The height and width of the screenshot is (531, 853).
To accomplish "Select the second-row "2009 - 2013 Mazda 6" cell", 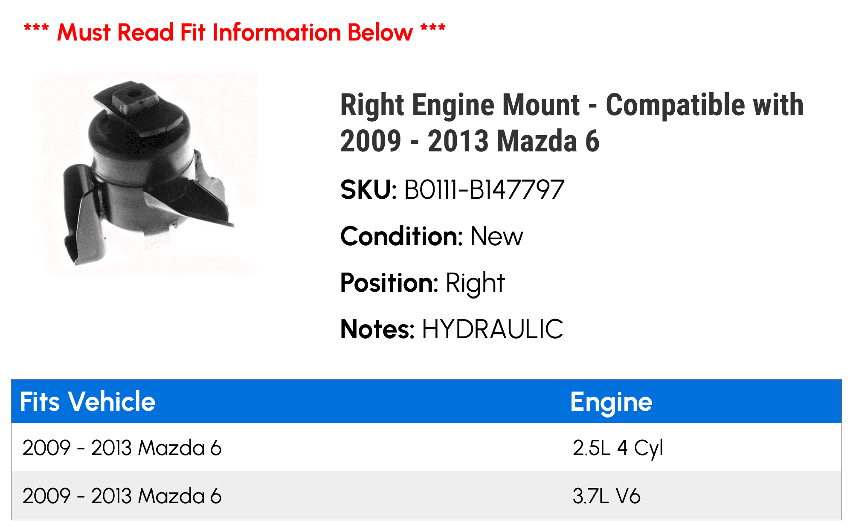I will 122,496.
